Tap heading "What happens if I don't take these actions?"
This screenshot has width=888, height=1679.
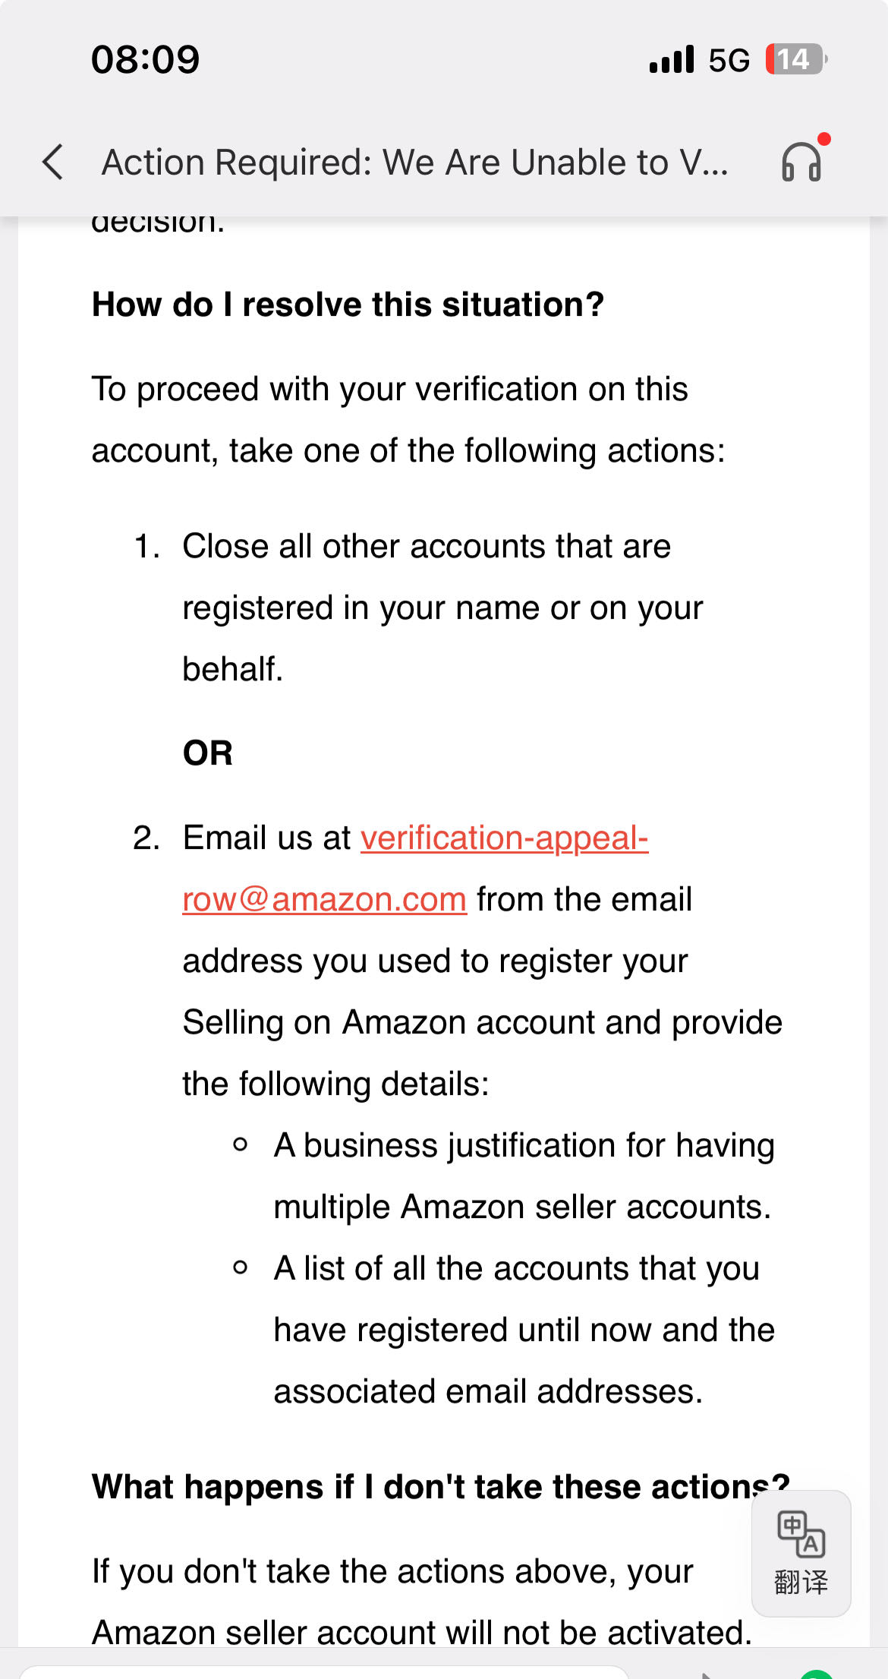pos(441,1487)
